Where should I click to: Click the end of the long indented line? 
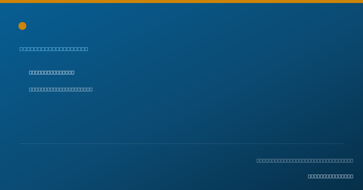pos(91,89)
